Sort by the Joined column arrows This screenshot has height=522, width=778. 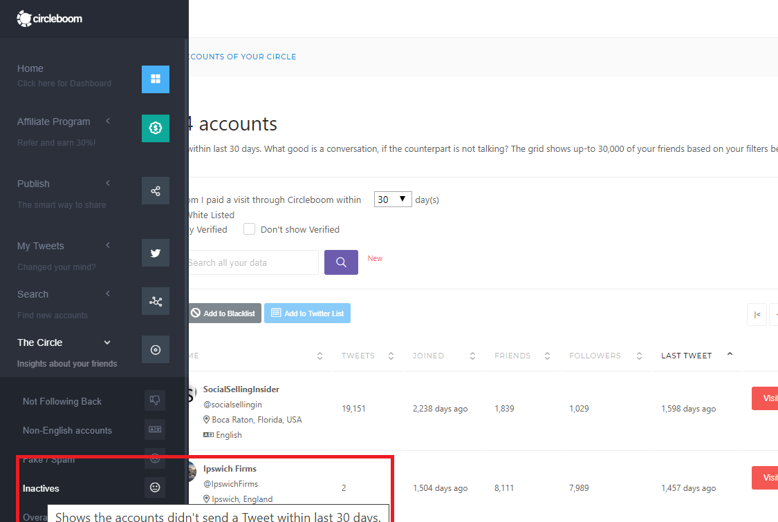pyautogui.click(x=472, y=356)
